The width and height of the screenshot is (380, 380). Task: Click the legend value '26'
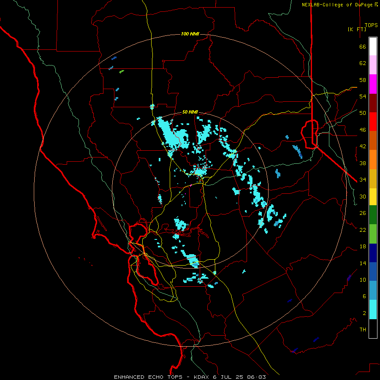click(x=363, y=213)
